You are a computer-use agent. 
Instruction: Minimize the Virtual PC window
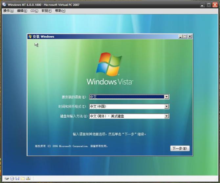tap(202, 5)
